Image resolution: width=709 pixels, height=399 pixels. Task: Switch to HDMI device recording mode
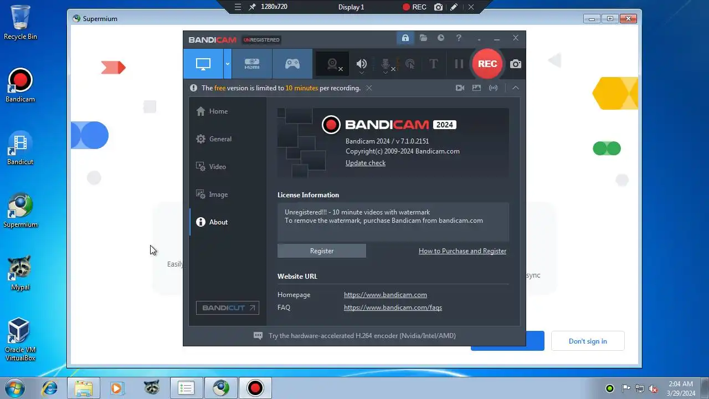(x=252, y=64)
